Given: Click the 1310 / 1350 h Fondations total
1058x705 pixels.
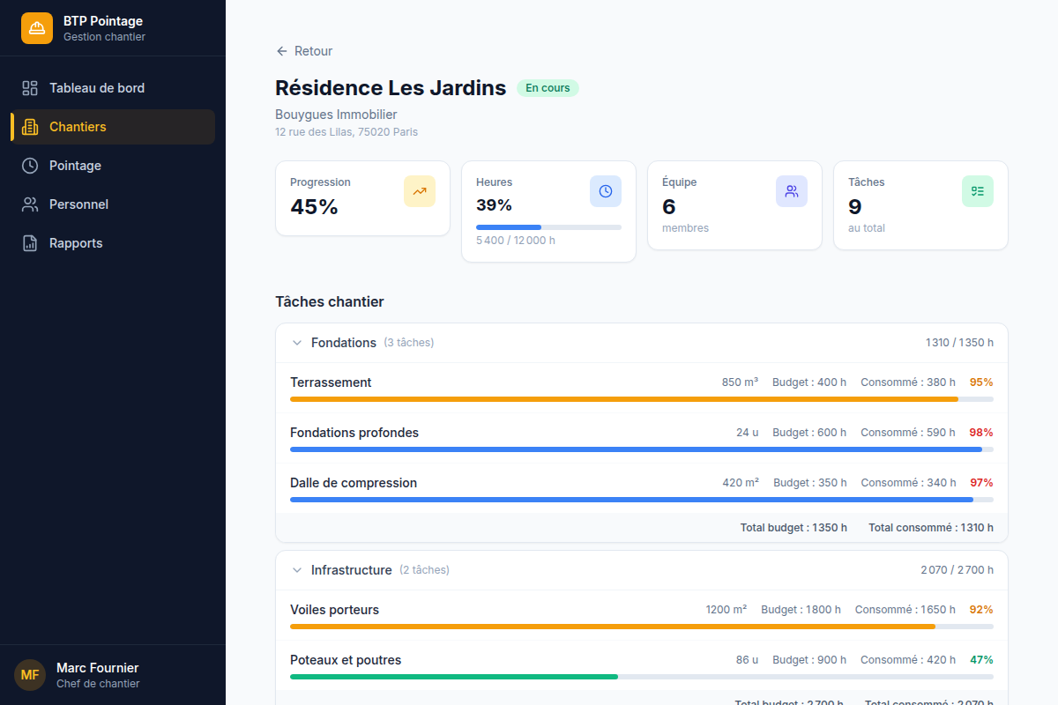Looking at the screenshot, I should 959,343.
